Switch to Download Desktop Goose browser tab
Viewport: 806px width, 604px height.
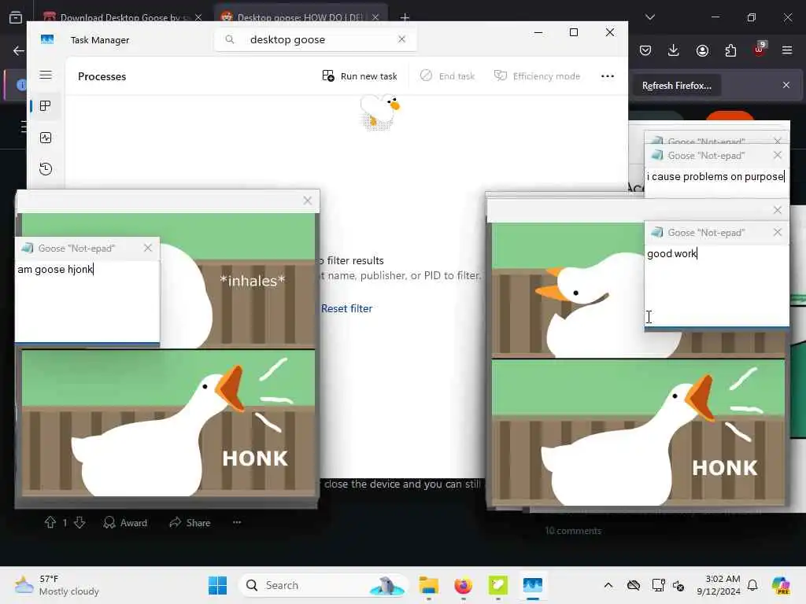tap(123, 17)
